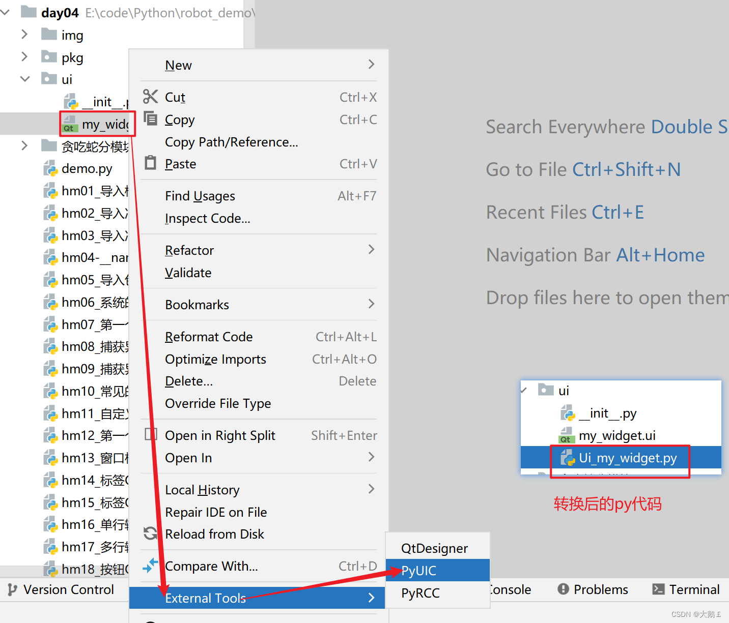Select Optimize Imports menu entry
The height and width of the screenshot is (623, 729).
click(x=259, y=359)
